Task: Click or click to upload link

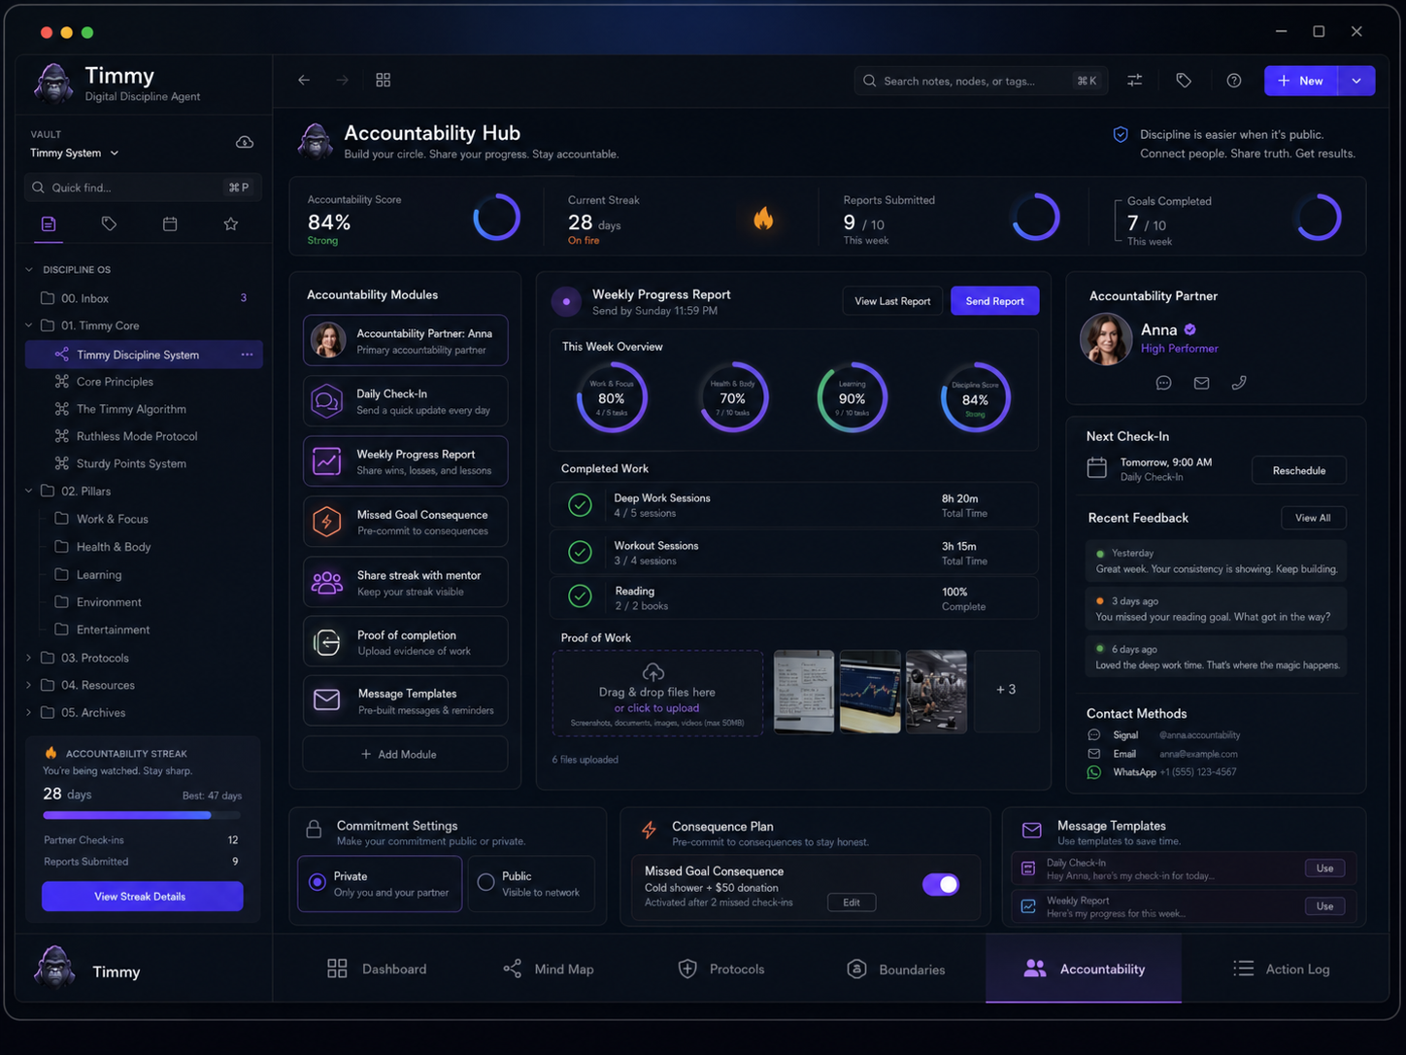Action: coord(656,708)
